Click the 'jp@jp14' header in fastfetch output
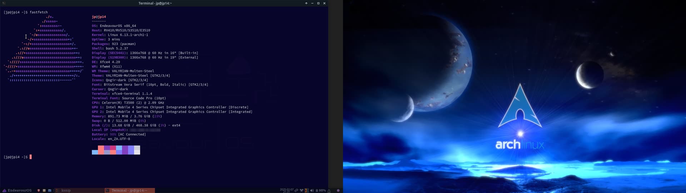 click(99, 17)
